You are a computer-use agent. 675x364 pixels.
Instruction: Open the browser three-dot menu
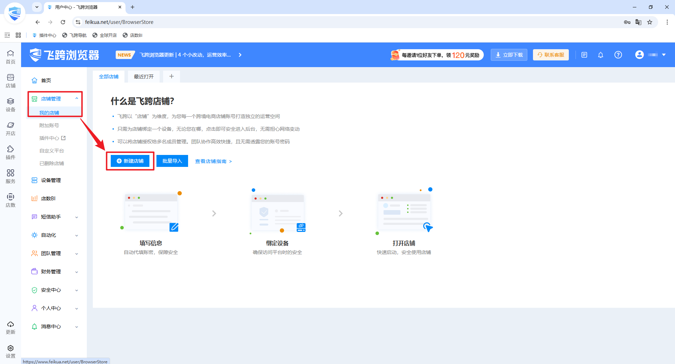[x=667, y=22]
